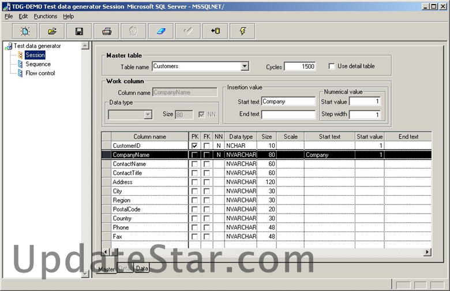Toggle the NN checkbox in Data type
The width and height of the screenshot is (450, 291).
coord(201,115)
